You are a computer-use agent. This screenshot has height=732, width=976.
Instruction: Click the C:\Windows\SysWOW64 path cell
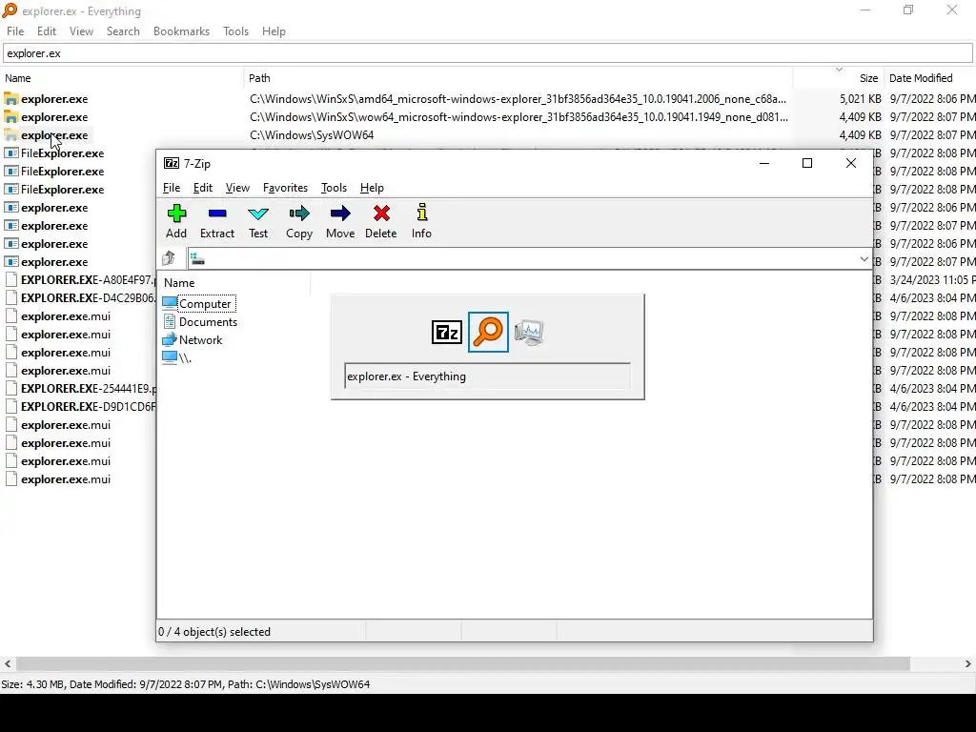pyautogui.click(x=312, y=135)
